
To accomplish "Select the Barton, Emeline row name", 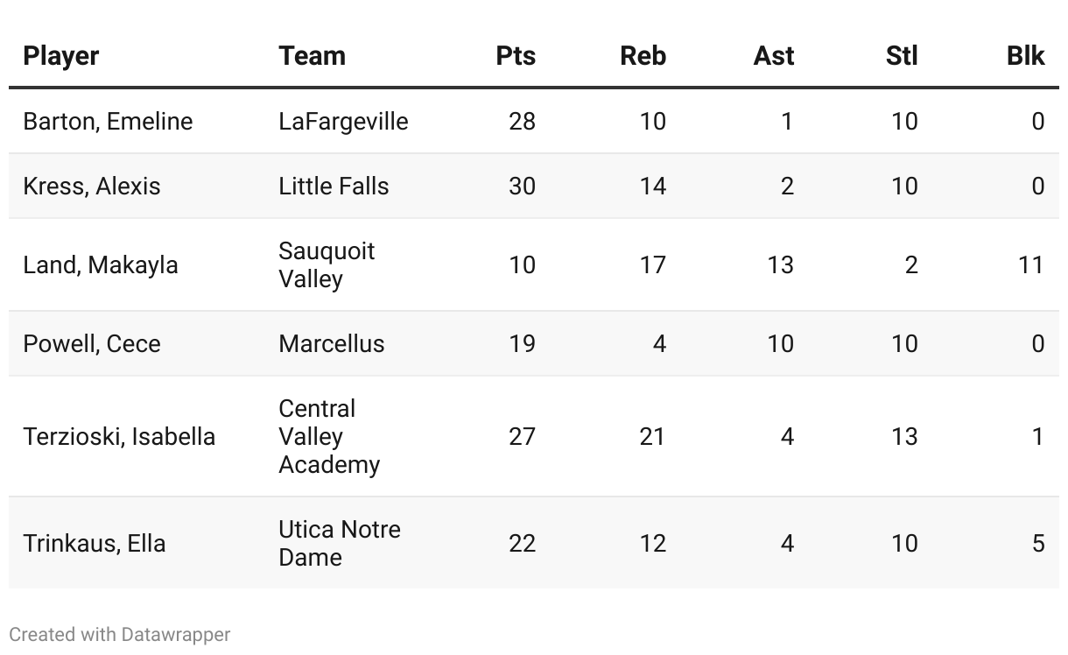I will (108, 121).
